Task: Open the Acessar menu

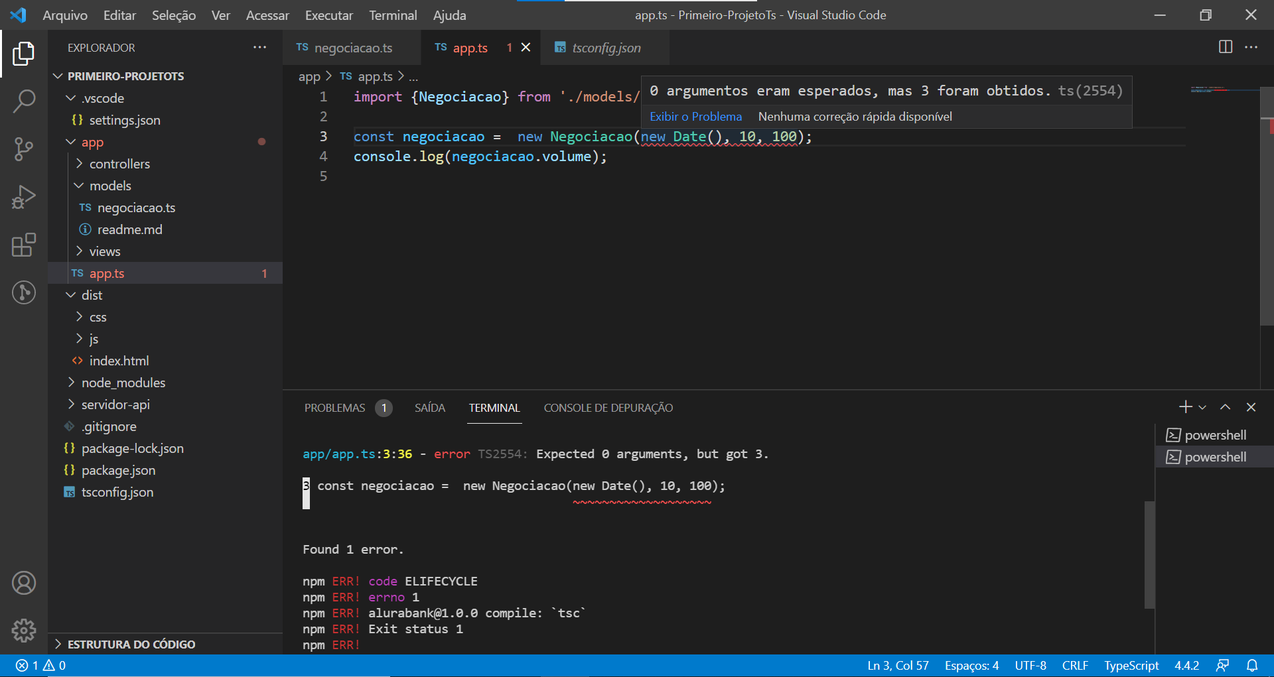Action: click(x=267, y=15)
